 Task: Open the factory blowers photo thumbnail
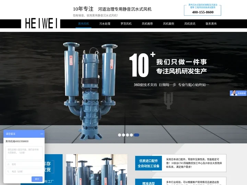click(x=96, y=170)
